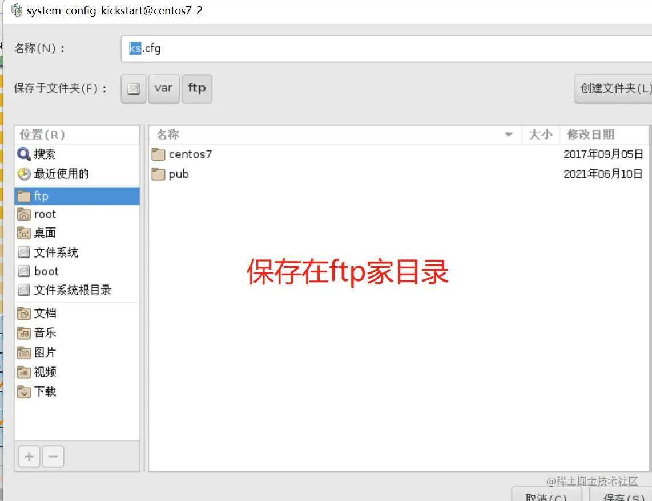
Task: Click the pub folder icon
Action: coord(158,174)
